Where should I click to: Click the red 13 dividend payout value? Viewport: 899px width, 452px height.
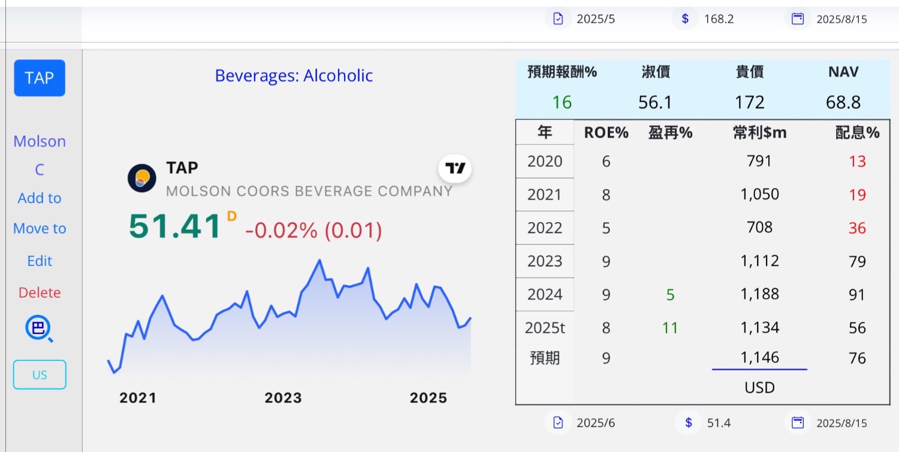point(858,162)
